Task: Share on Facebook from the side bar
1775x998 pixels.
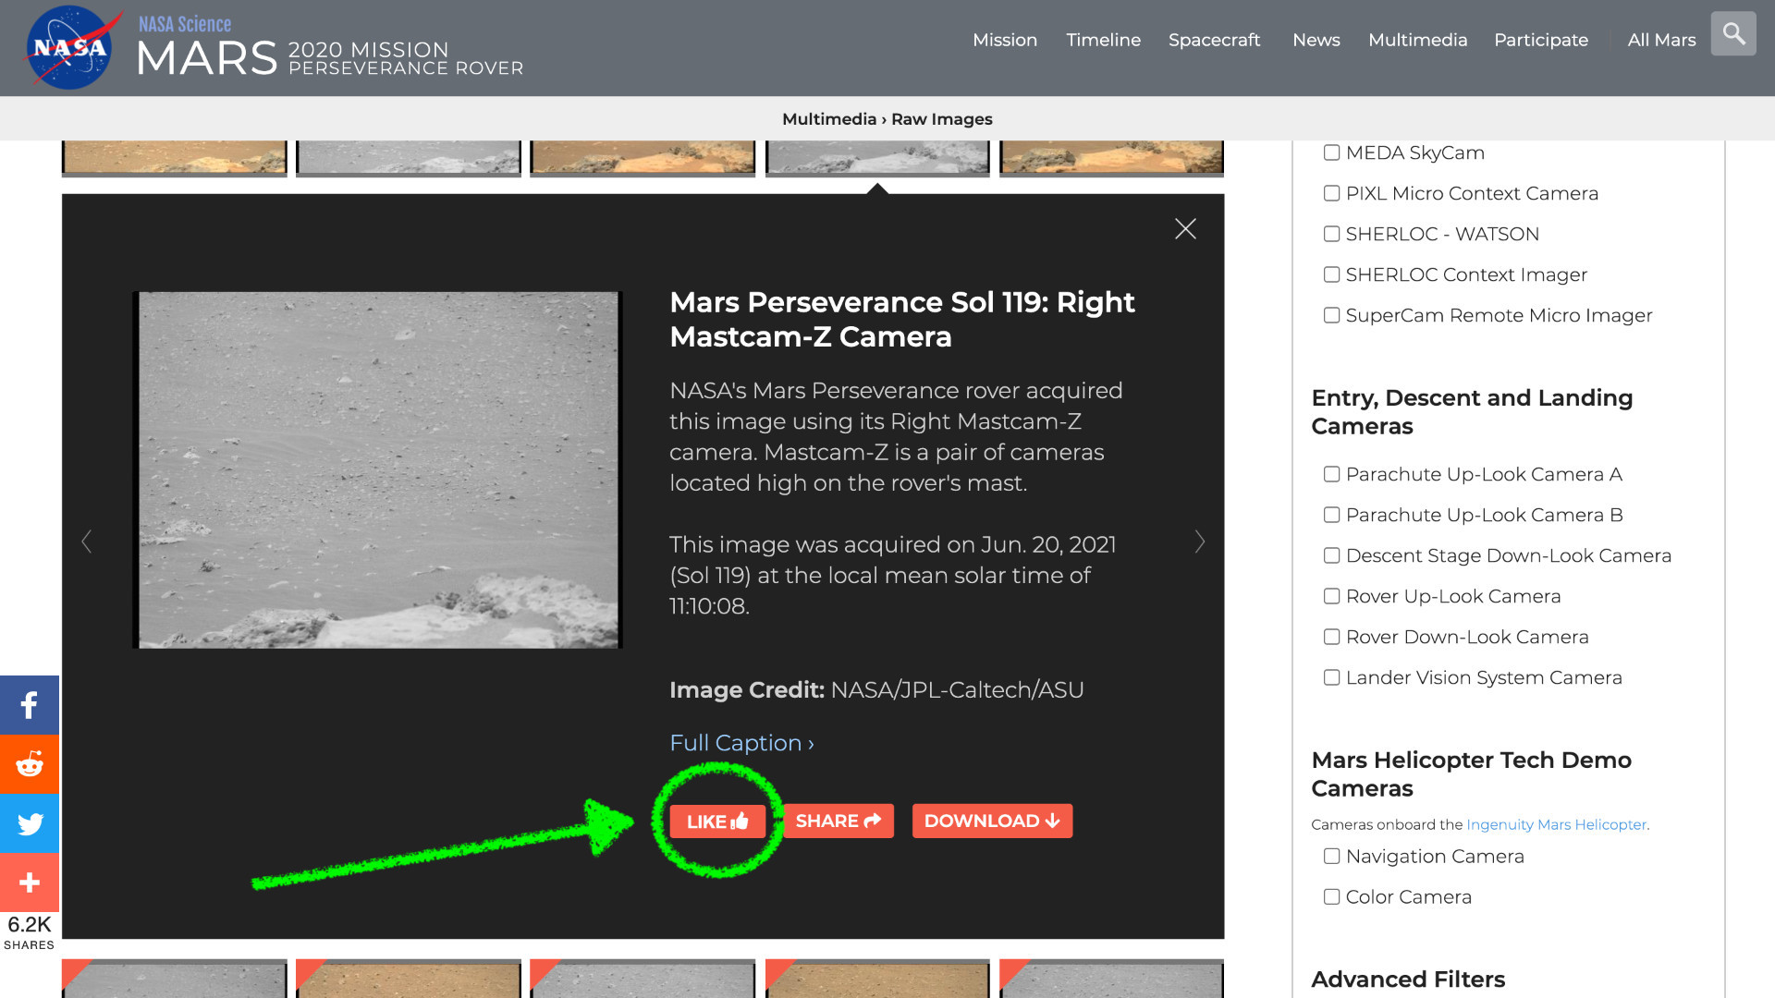Action: tap(30, 705)
